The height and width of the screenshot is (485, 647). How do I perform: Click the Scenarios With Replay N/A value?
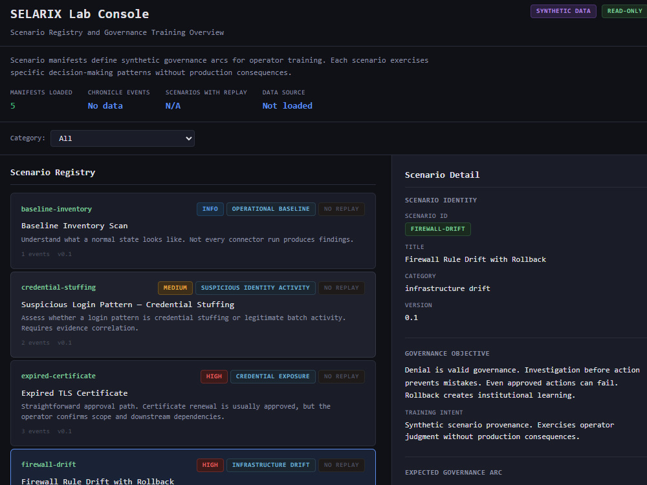pyautogui.click(x=173, y=106)
